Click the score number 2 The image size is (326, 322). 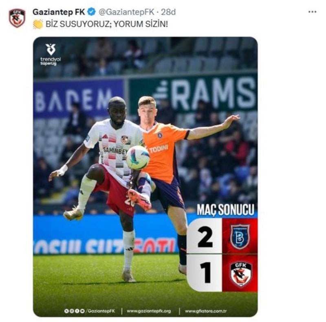click(x=205, y=237)
